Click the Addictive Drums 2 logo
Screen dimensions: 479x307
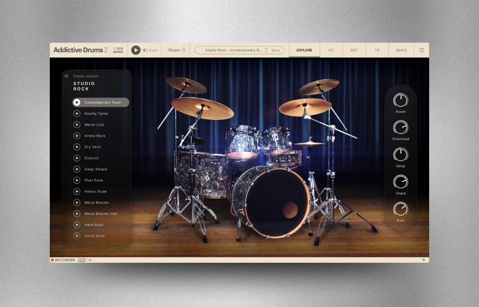[x=80, y=50]
